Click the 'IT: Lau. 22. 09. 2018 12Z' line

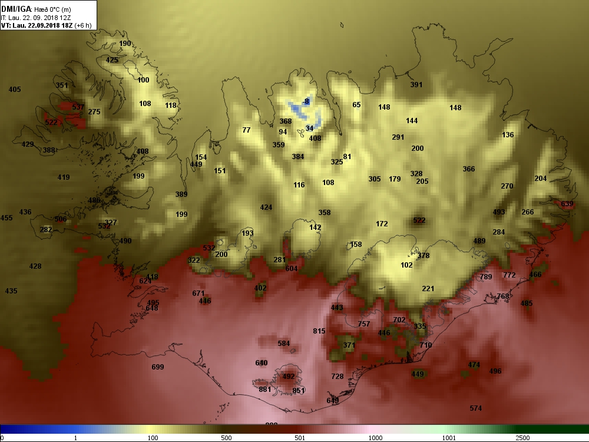click(36, 18)
